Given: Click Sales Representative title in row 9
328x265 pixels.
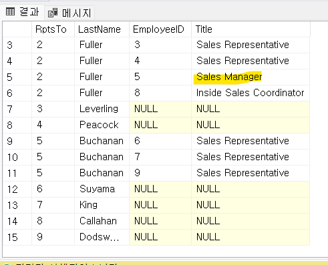Looking at the screenshot, I should pyautogui.click(x=251, y=141).
